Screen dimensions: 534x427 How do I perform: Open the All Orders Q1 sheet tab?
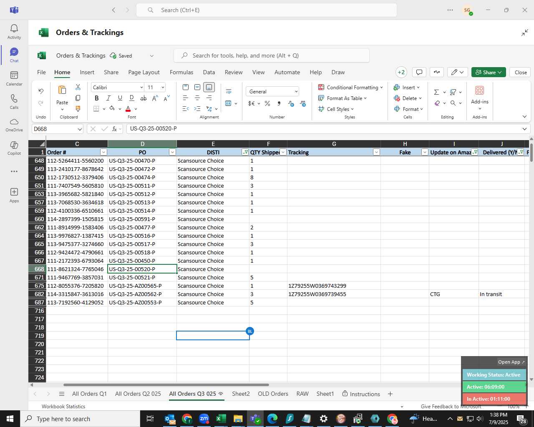tap(89, 394)
